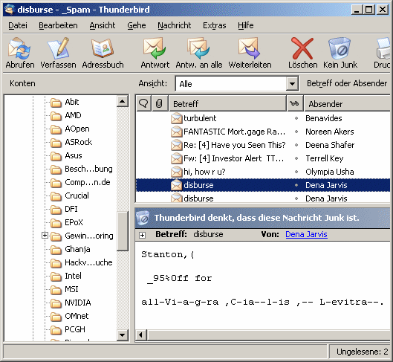Select the AOpen folder
The image size is (393, 362).
77,129
